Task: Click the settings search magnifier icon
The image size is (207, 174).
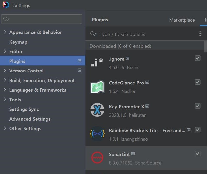Action: pyautogui.click(x=6, y=19)
